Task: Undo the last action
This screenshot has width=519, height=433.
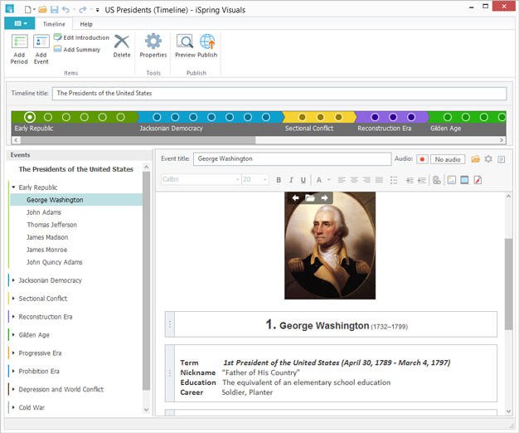Action: [65, 10]
